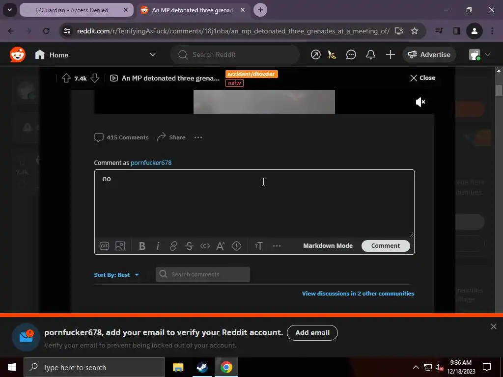Click the Search Reddit field
The height and width of the screenshot is (377, 503).
pos(235,55)
